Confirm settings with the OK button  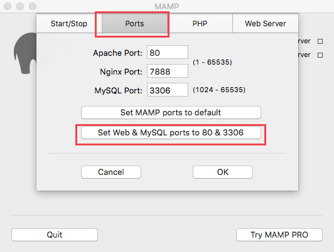223,172
